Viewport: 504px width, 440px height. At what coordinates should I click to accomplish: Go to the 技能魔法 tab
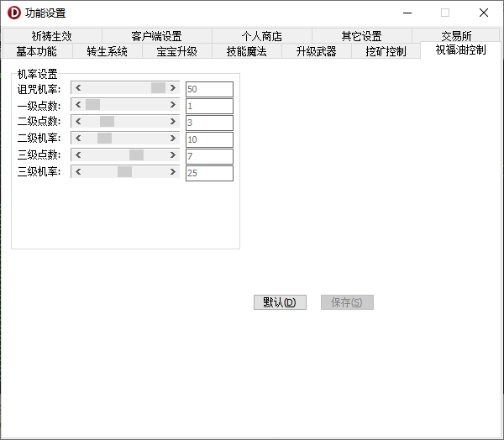click(246, 51)
